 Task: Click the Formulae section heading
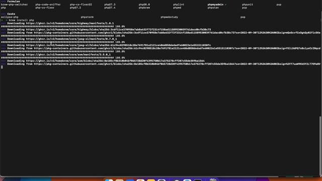[14, 2]
